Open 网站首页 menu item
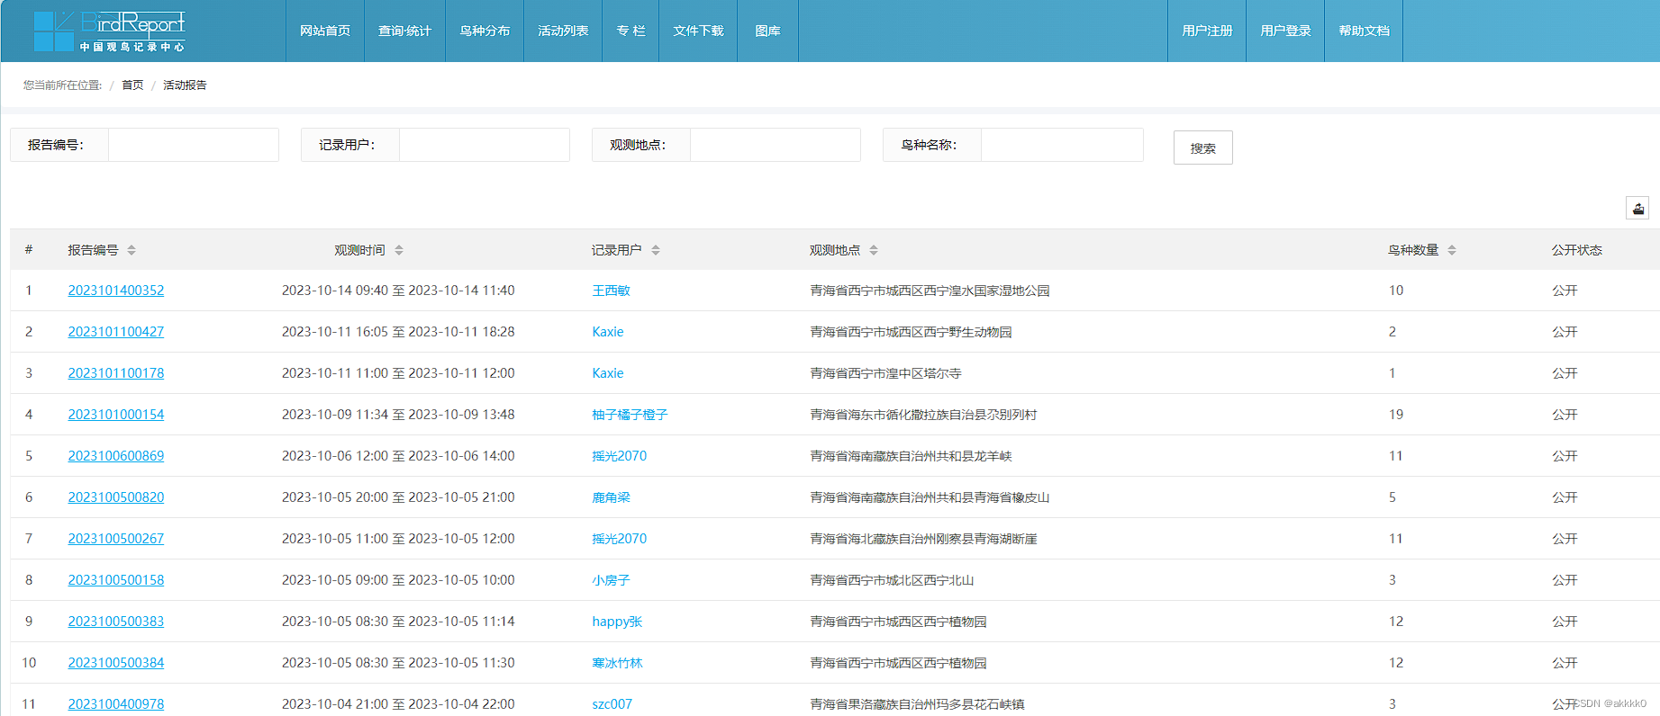This screenshot has width=1660, height=716. click(x=325, y=31)
